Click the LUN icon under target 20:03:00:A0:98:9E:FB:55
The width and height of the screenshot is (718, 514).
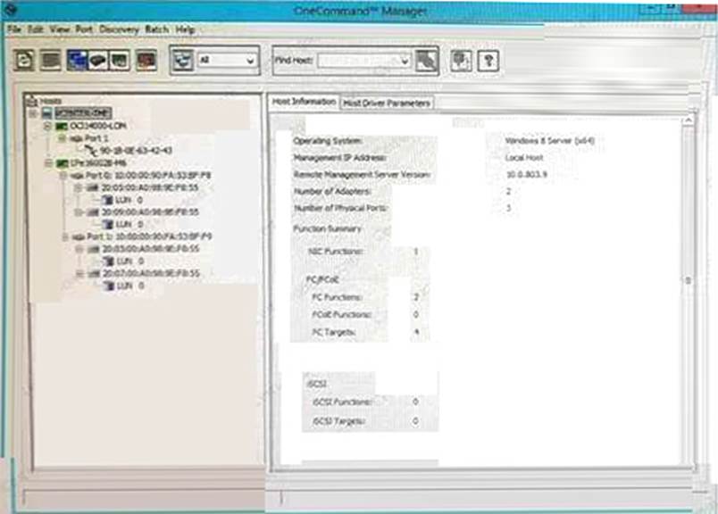click(109, 261)
